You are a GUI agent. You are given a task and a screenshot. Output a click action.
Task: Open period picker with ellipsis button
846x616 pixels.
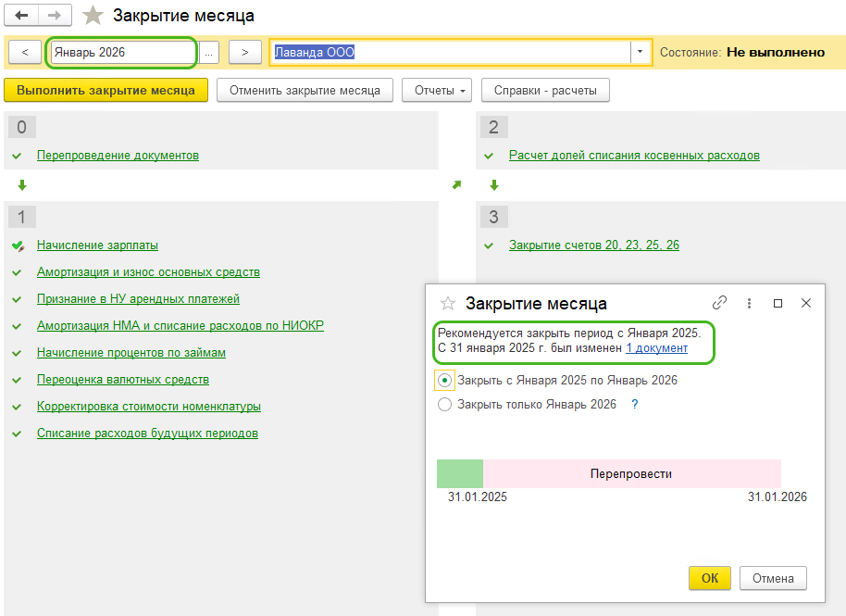208,53
